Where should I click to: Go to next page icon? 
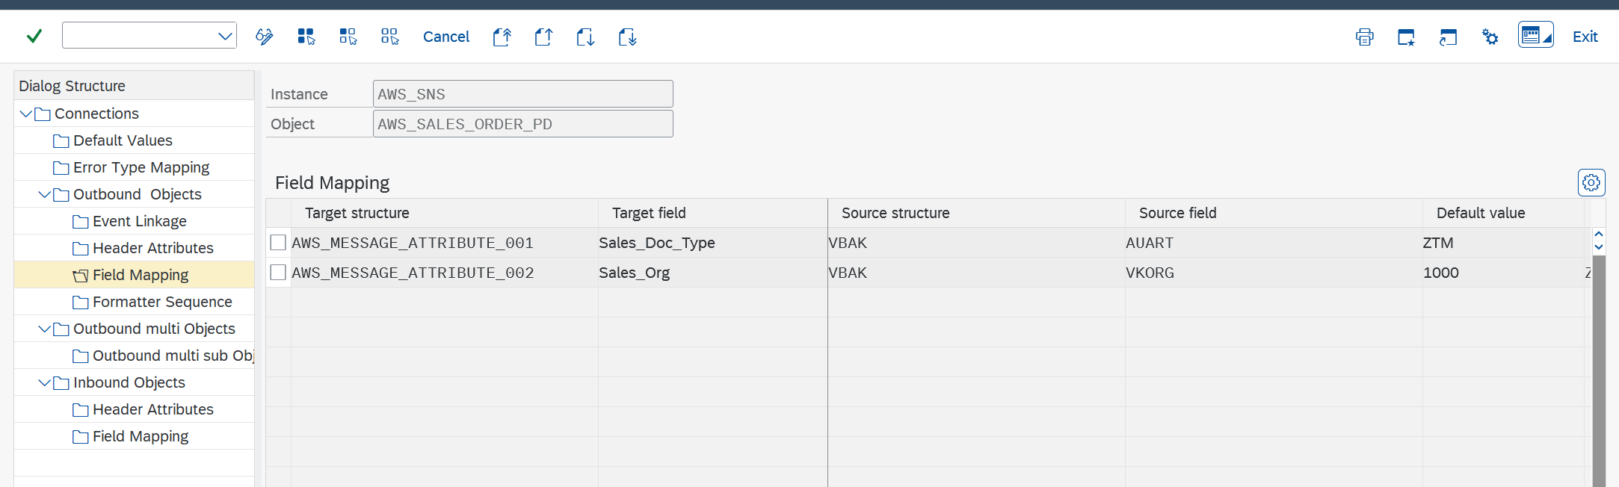tap(586, 37)
